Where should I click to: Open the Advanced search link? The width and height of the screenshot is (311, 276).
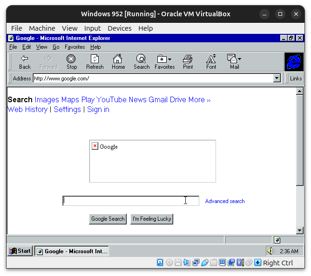point(225,201)
